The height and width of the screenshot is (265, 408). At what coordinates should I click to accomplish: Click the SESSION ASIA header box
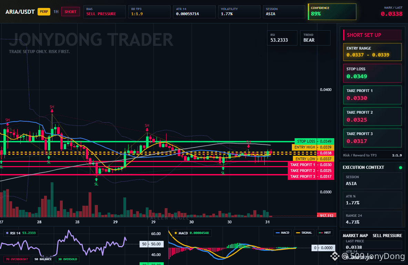click(x=284, y=12)
